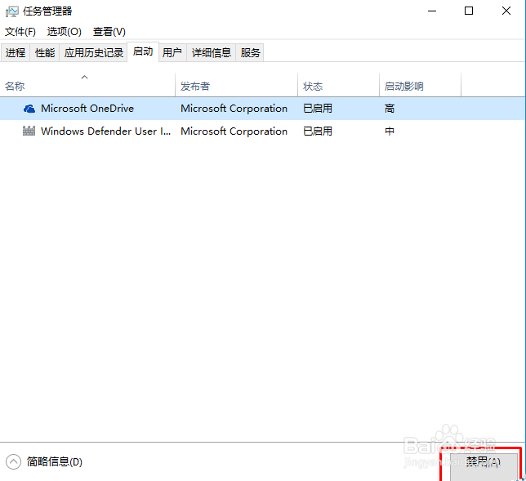Image resolution: width=526 pixels, height=481 pixels.
Task: Switch to the 性能 tab
Action: click(45, 52)
